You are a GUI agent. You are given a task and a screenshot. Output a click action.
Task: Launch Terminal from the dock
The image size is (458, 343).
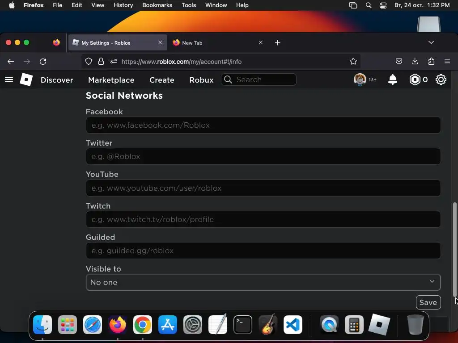point(243,325)
